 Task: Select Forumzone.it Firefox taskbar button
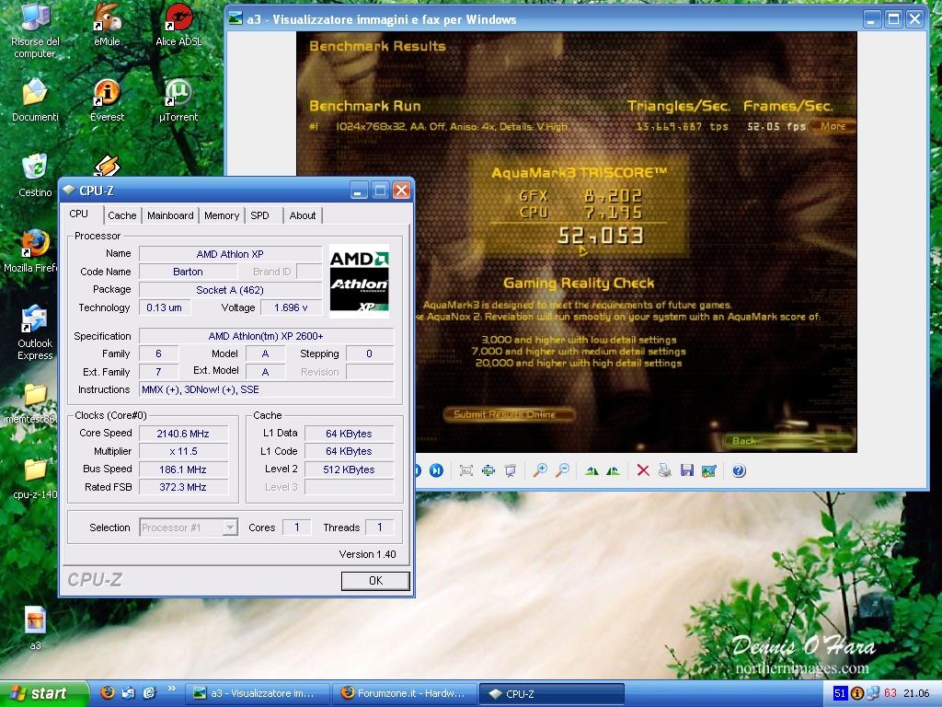[x=405, y=693]
